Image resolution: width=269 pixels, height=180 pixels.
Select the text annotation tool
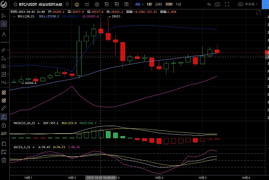(x=4, y=34)
